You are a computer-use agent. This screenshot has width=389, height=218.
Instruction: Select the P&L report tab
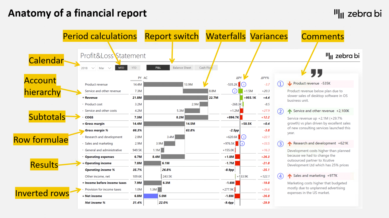pos(158,68)
